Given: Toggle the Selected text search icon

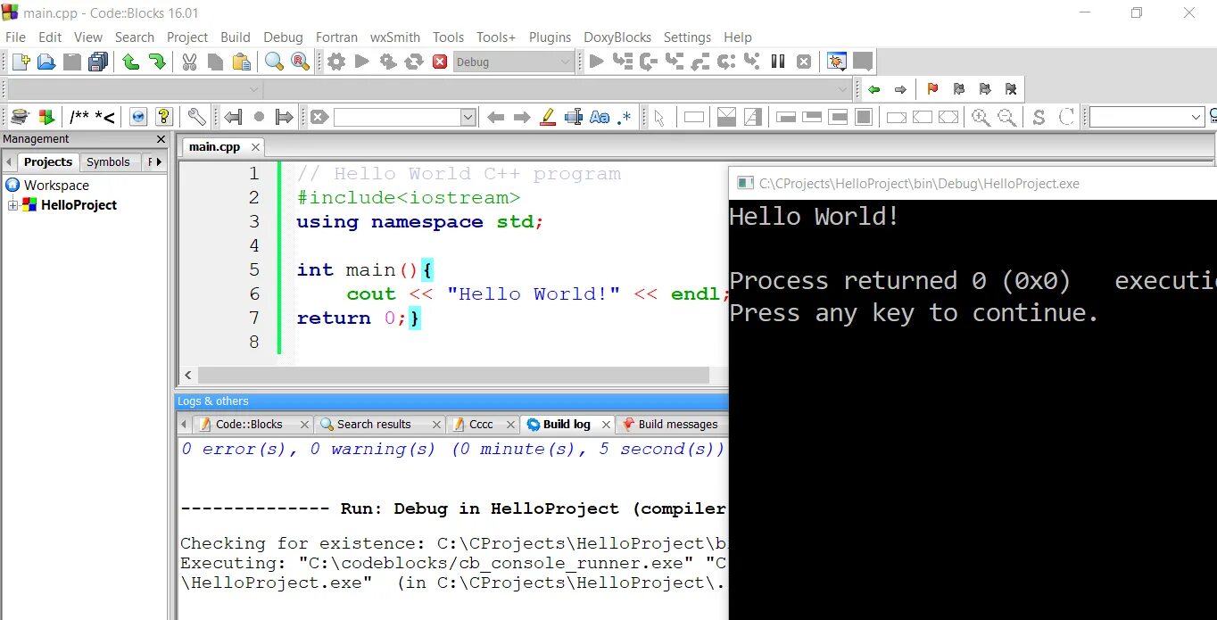Looking at the screenshot, I should tap(574, 117).
